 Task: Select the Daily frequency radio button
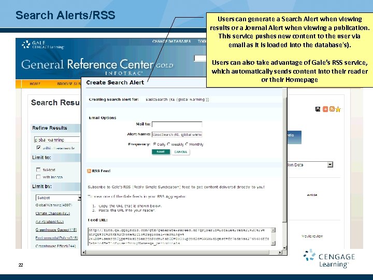154,144
